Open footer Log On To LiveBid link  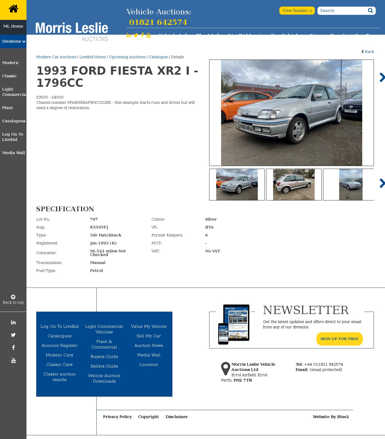[60, 326]
